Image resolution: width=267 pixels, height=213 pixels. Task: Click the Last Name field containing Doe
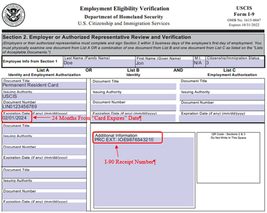click(x=99, y=63)
